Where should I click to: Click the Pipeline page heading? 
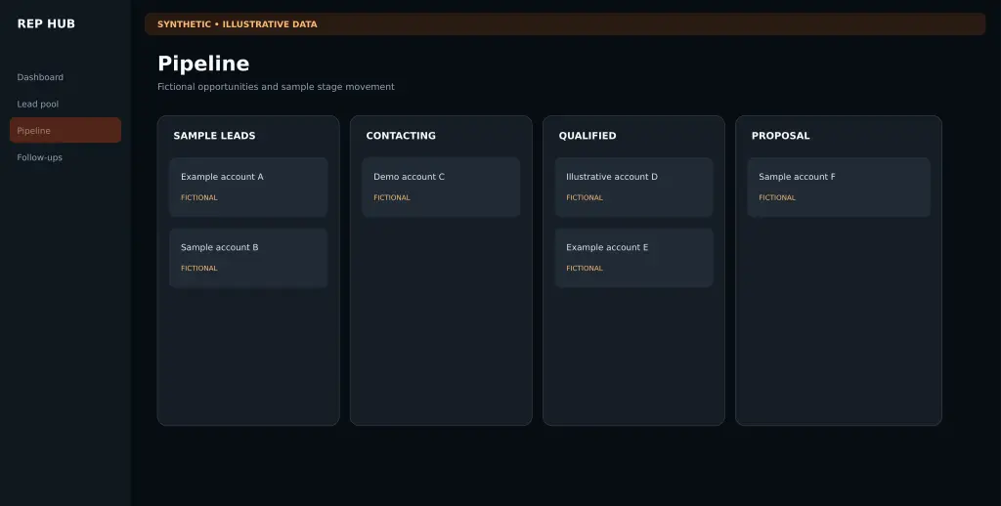click(203, 63)
